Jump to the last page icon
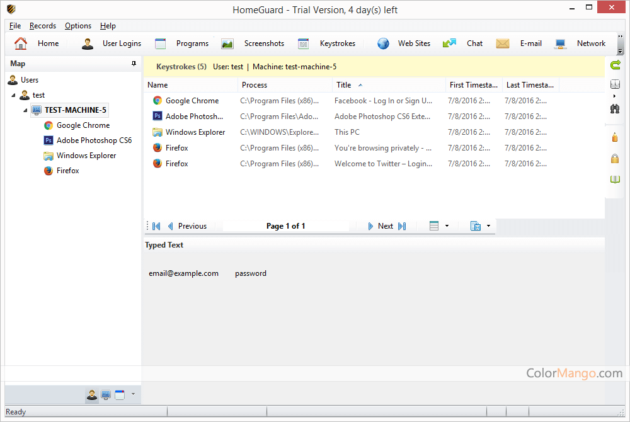Image resolution: width=630 pixels, height=422 pixels. pyautogui.click(x=403, y=226)
